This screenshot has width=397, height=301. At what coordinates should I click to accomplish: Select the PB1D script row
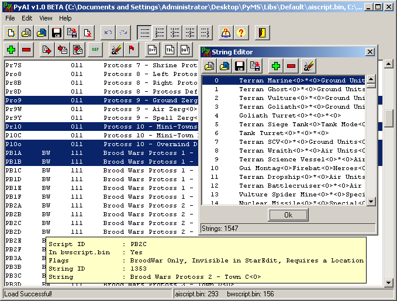tap(101, 179)
